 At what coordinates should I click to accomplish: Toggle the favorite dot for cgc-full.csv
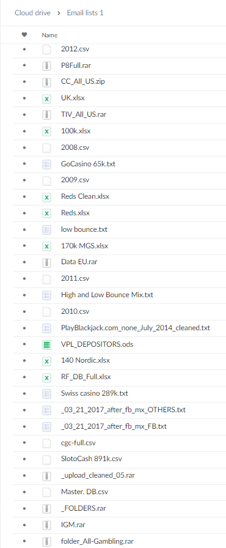pos(24,443)
